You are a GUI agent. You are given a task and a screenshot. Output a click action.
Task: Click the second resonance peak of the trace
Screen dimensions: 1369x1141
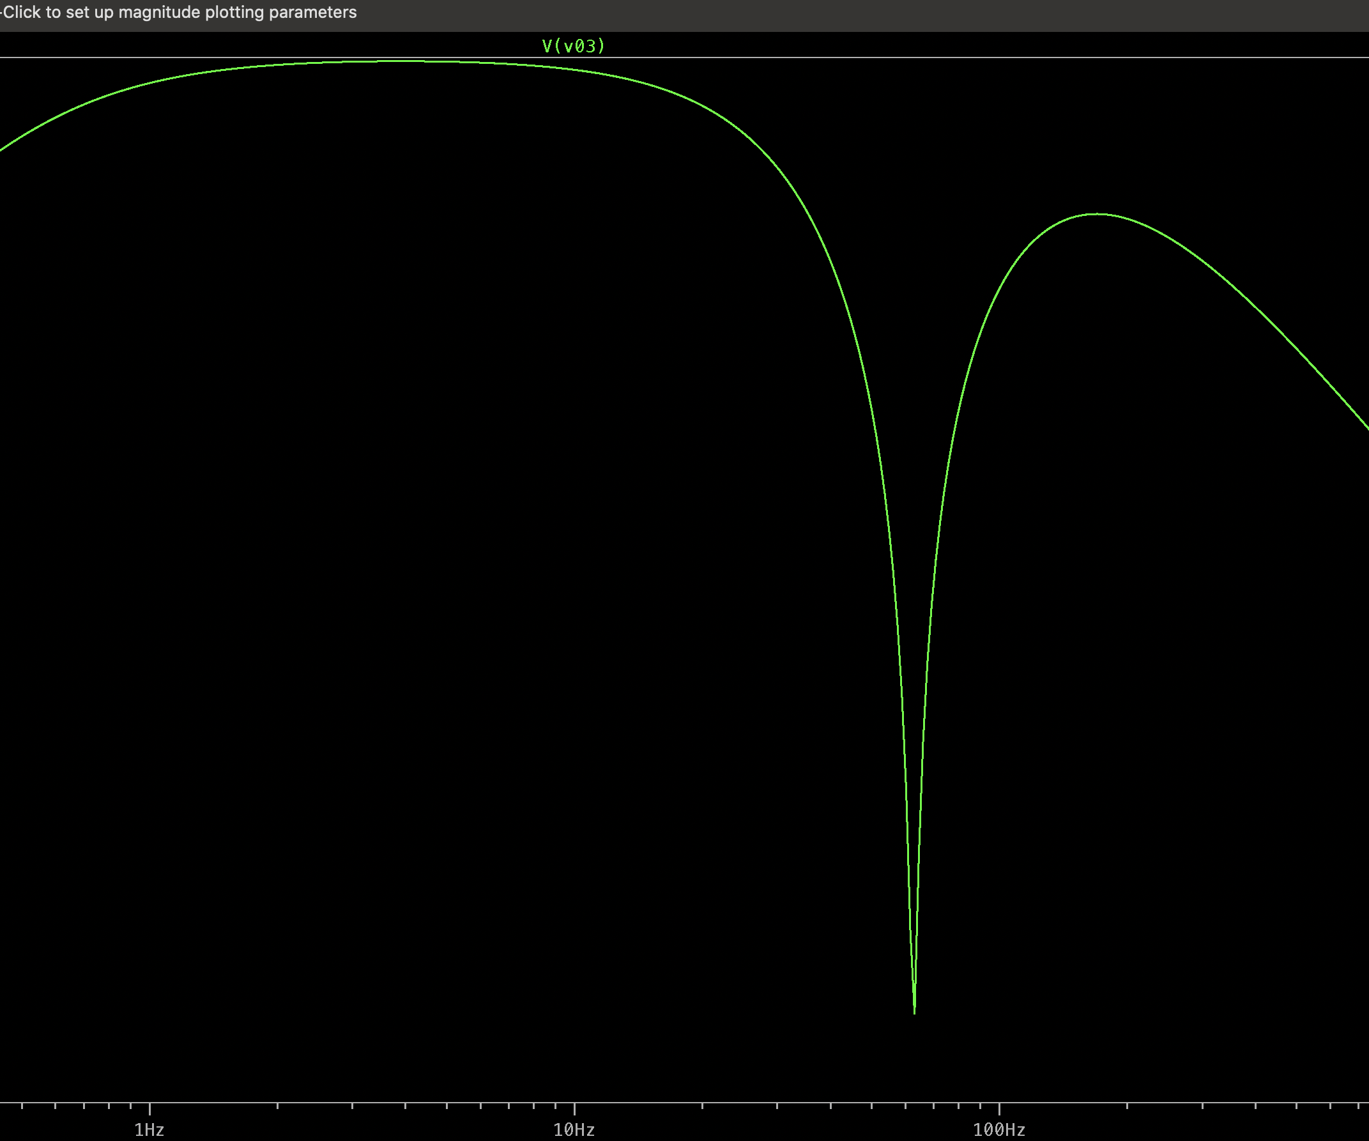click(1097, 214)
